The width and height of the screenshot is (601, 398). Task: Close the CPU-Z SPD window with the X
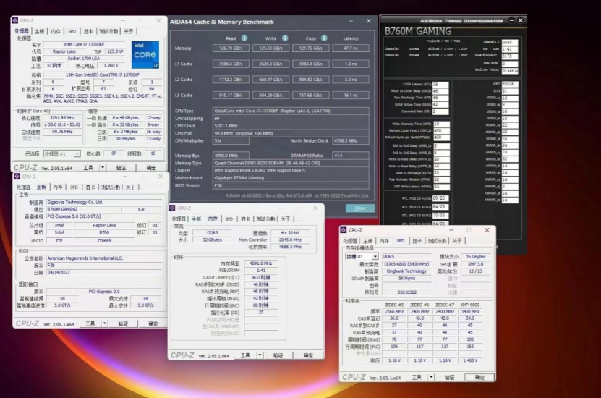487,230
